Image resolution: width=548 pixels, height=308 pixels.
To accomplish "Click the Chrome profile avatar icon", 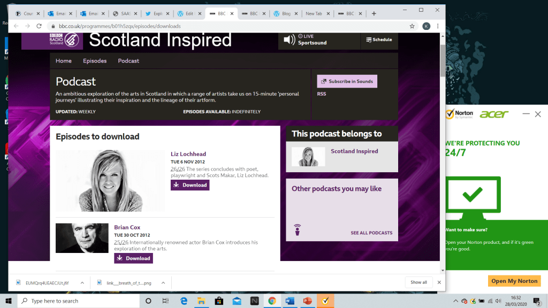I will (426, 26).
